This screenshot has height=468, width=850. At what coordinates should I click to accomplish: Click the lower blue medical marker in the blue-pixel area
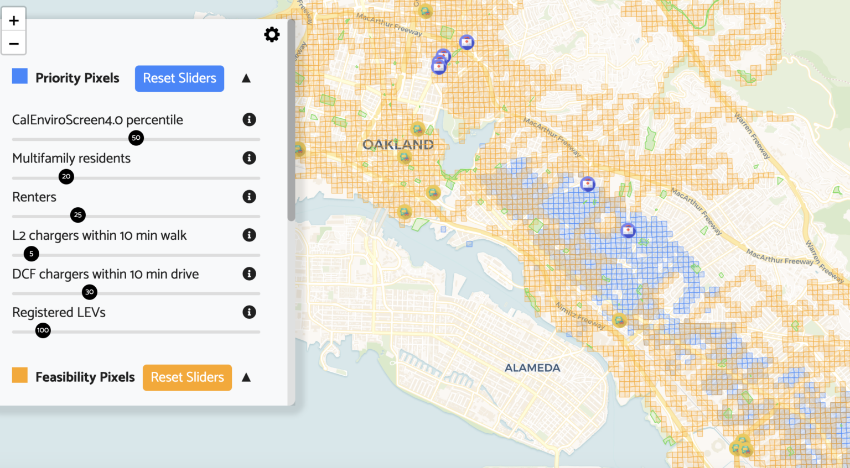(x=628, y=230)
